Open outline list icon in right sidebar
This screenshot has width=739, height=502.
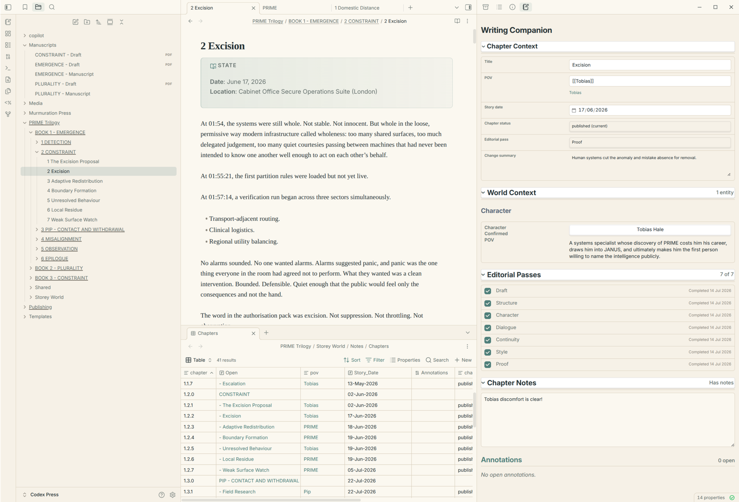point(499,7)
